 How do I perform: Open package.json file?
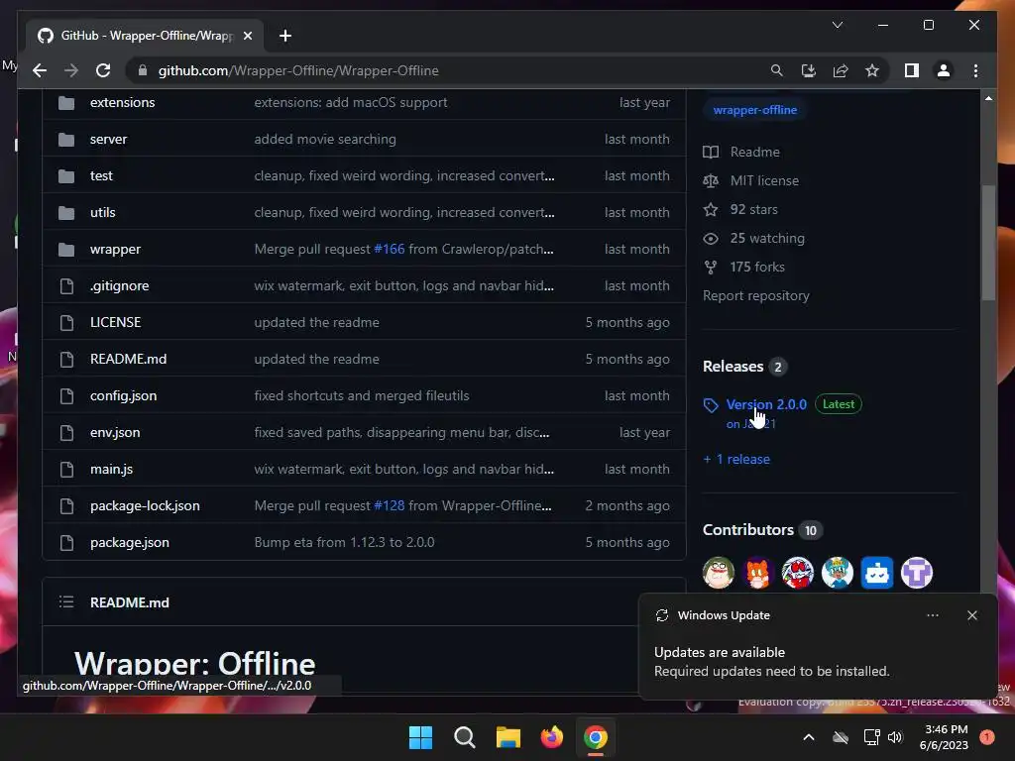click(130, 542)
